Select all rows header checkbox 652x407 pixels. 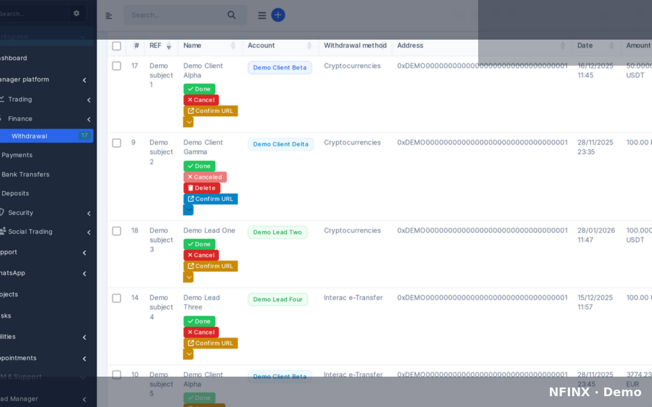click(117, 46)
